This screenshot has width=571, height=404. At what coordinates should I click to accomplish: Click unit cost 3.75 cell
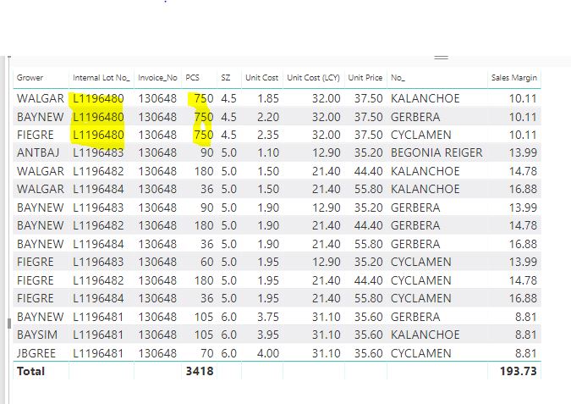pyautogui.click(x=268, y=317)
